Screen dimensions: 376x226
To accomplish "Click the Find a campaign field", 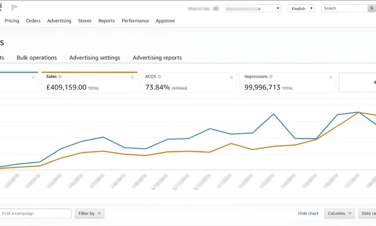I will point(35,213).
